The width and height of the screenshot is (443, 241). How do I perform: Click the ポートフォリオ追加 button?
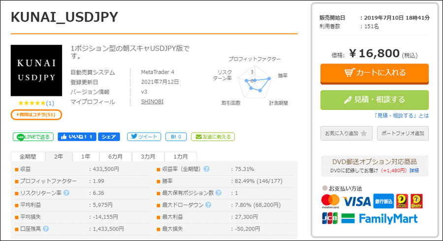(x=403, y=133)
